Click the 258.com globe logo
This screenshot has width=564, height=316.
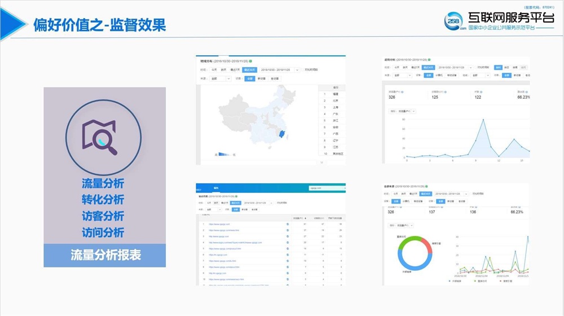455,21
